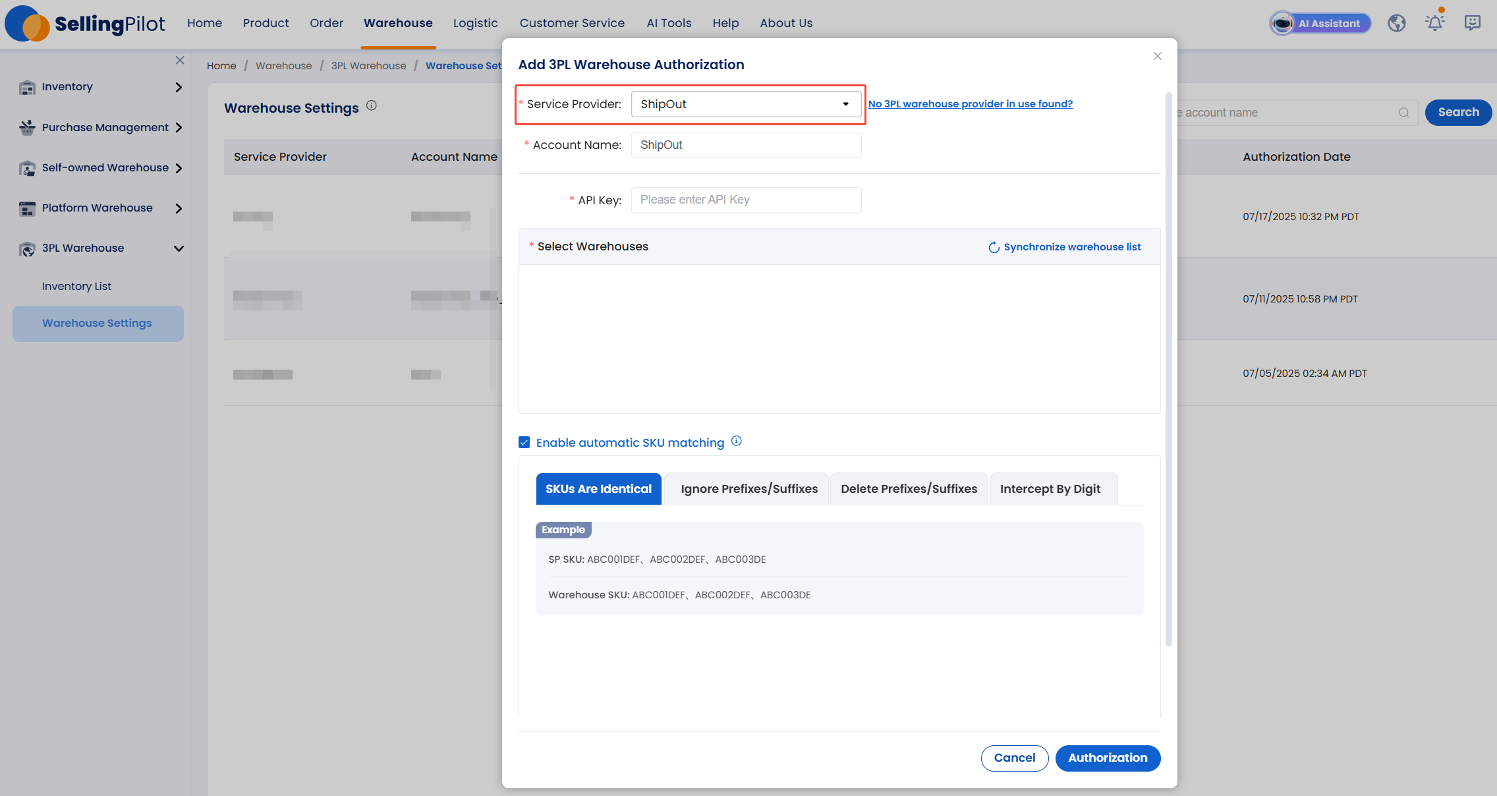Screen dimensions: 1497x796
Task: Open the AI Assistant
Action: click(1320, 23)
